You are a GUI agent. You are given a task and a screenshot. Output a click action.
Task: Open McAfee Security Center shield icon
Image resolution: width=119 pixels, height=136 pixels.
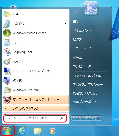point(7,100)
